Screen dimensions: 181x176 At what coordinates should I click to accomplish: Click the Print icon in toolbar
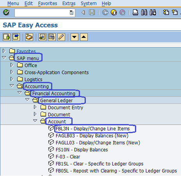click(x=135, y=12)
